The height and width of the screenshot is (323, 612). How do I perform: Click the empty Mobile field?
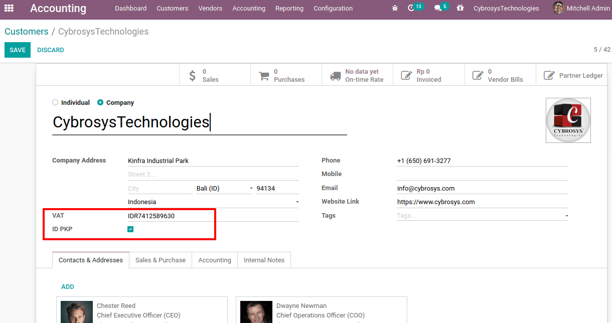483,175
